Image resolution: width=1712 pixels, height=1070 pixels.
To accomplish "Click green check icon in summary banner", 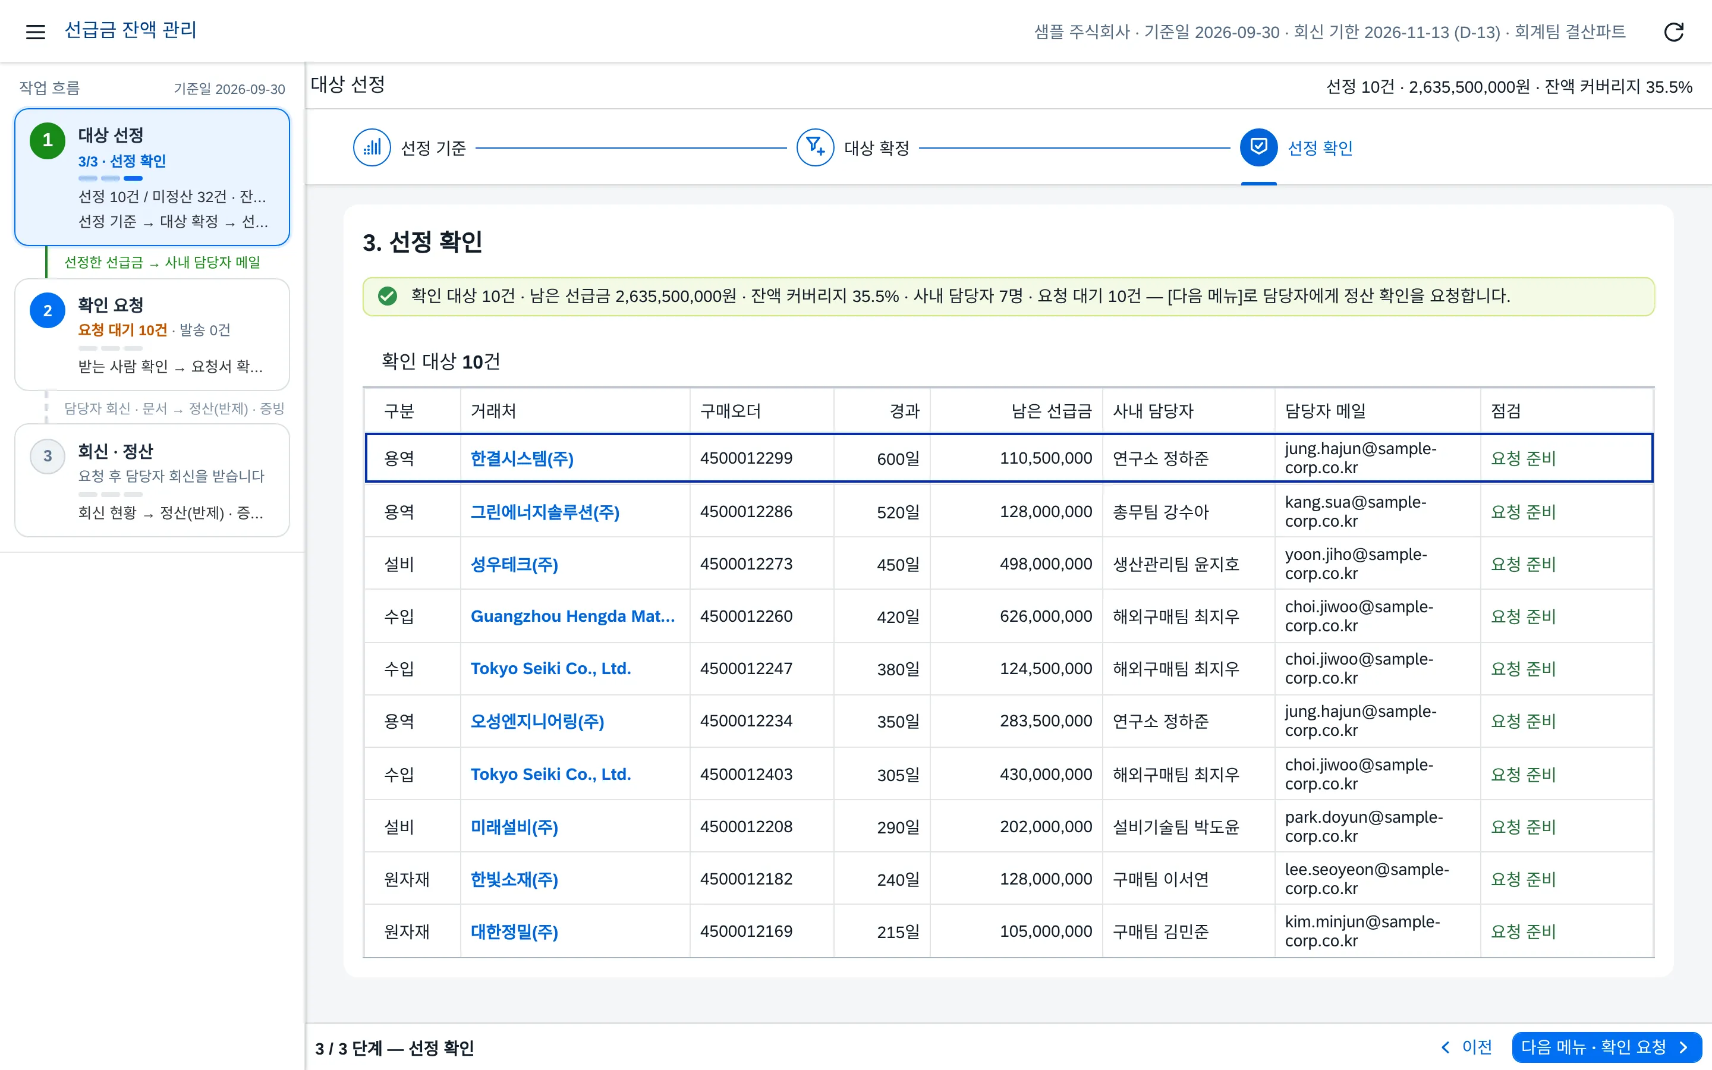I will point(387,296).
